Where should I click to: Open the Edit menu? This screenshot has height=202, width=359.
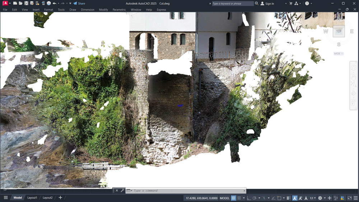pyautogui.click(x=15, y=10)
